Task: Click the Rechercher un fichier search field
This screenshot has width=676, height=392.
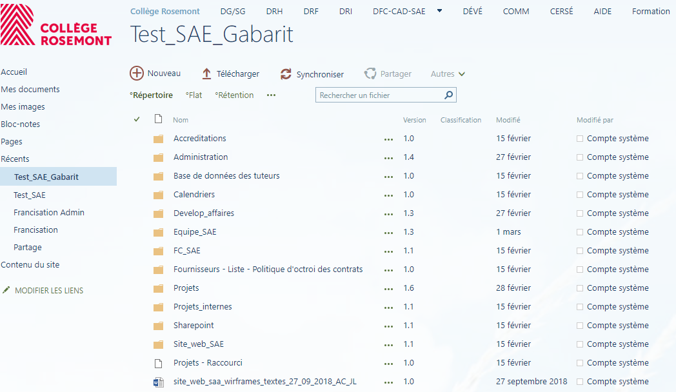Action: tap(379, 95)
